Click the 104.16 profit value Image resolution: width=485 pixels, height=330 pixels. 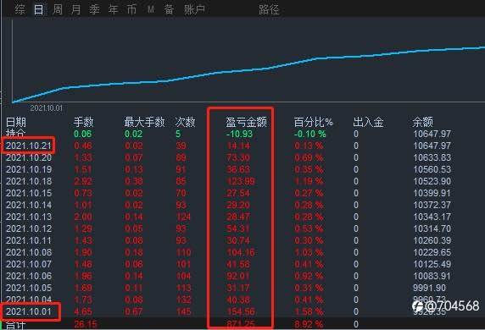[x=241, y=252]
